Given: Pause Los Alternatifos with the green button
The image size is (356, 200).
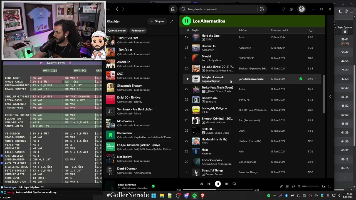Looking at the screenshot, I should click(187, 21).
